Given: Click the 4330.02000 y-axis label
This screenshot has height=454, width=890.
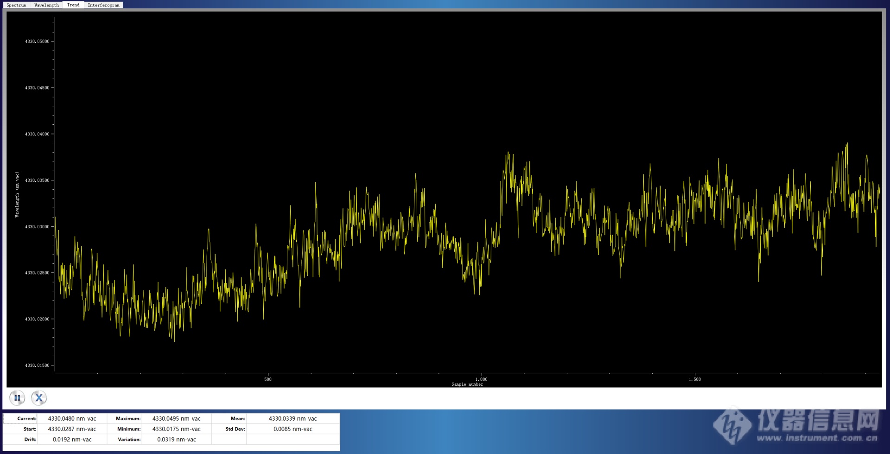Looking at the screenshot, I should (x=37, y=319).
